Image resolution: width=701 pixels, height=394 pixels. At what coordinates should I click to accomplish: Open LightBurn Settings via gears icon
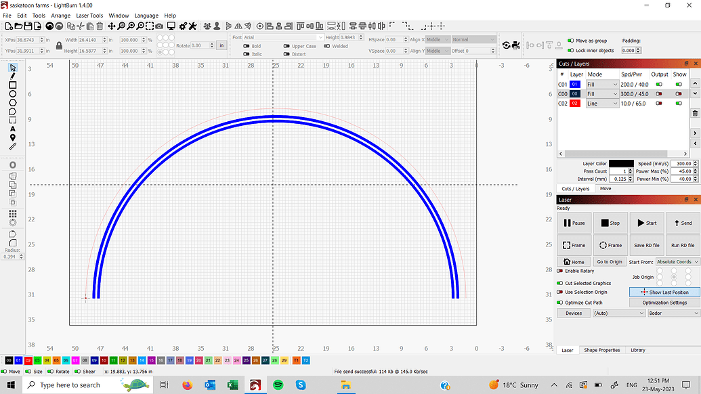click(183, 26)
